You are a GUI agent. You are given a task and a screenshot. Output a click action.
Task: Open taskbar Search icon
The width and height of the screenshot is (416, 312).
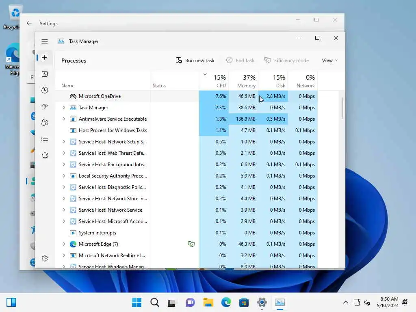pyautogui.click(x=155, y=302)
